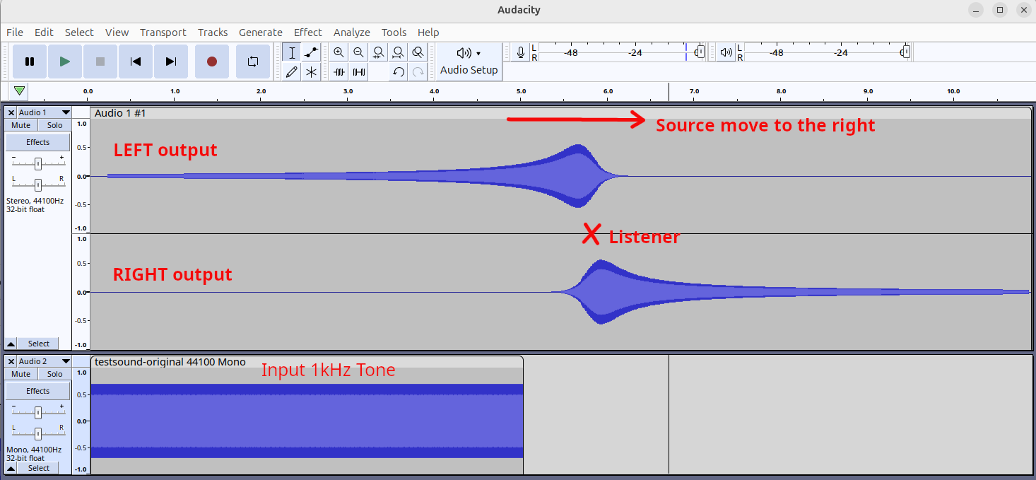Screen dimensions: 1036x480
Task: Collapse the Audio 2 track with the arrow
Action: [11, 468]
